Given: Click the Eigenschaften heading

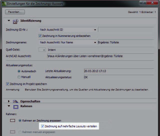Looking at the screenshot, I should [30, 101].
